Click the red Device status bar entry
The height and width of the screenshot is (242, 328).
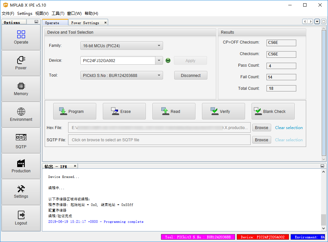[263, 237]
